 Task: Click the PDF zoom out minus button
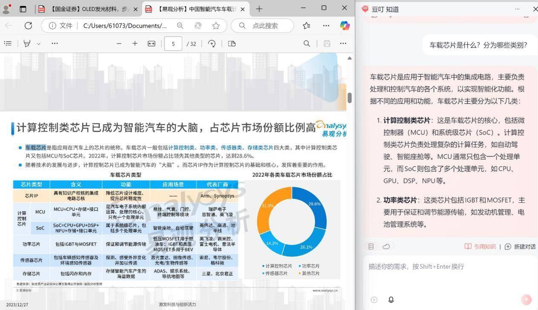pos(119,43)
